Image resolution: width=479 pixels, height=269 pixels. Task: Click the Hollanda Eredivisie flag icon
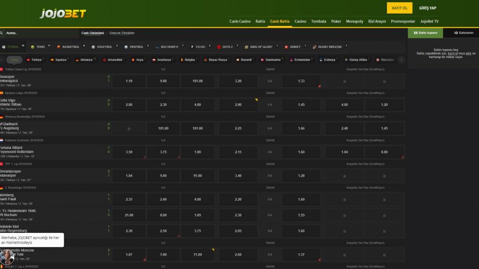point(2,140)
